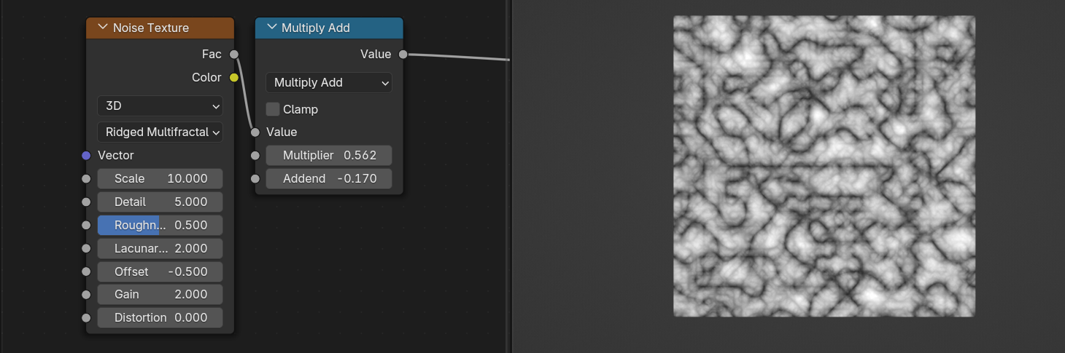Click the Multiplier input socket
The width and height of the screenshot is (1065, 353).
[255, 155]
